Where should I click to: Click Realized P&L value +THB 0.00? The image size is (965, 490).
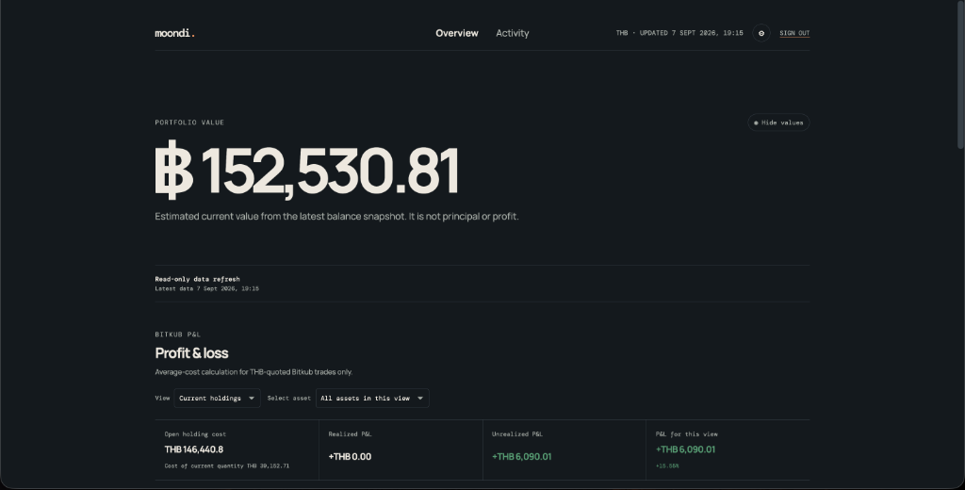pyautogui.click(x=350, y=457)
